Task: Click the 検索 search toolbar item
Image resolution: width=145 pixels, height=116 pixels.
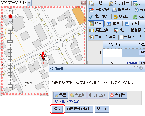Action: 113,23
